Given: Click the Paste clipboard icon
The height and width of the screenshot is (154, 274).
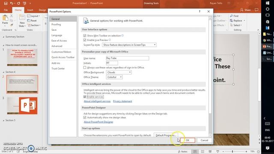Looking at the screenshot, I should [x=5, y=18].
